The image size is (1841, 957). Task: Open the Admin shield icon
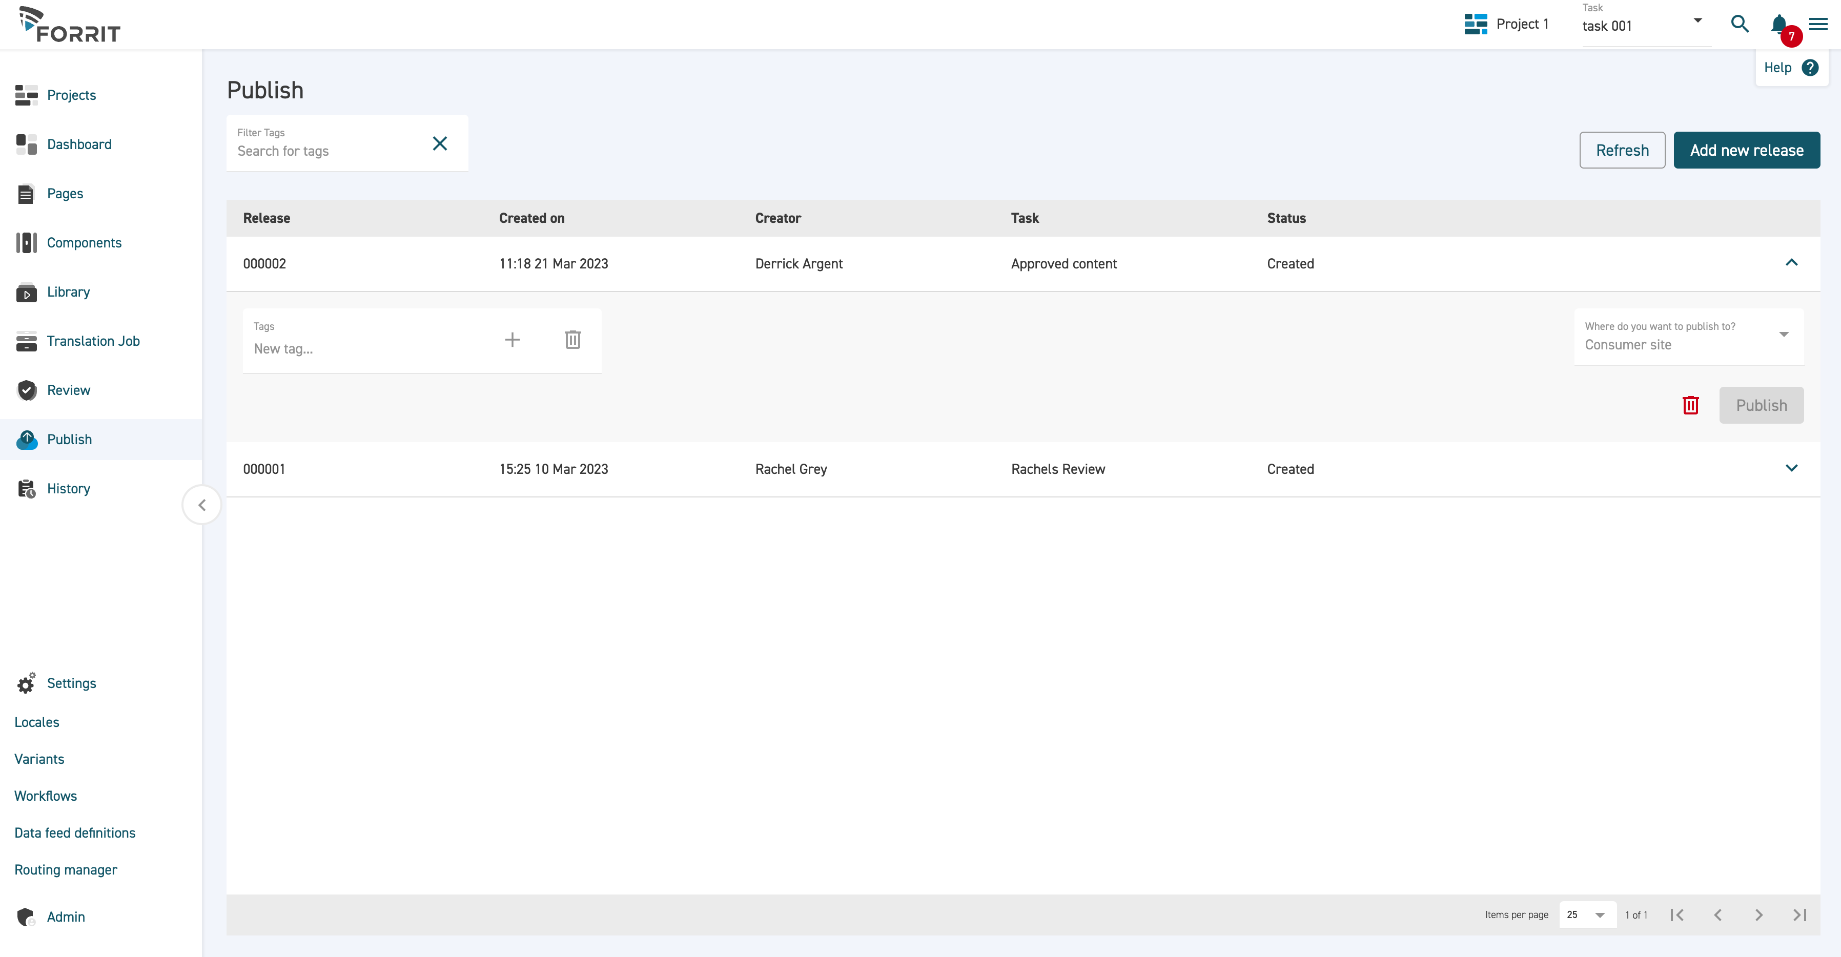[27, 917]
